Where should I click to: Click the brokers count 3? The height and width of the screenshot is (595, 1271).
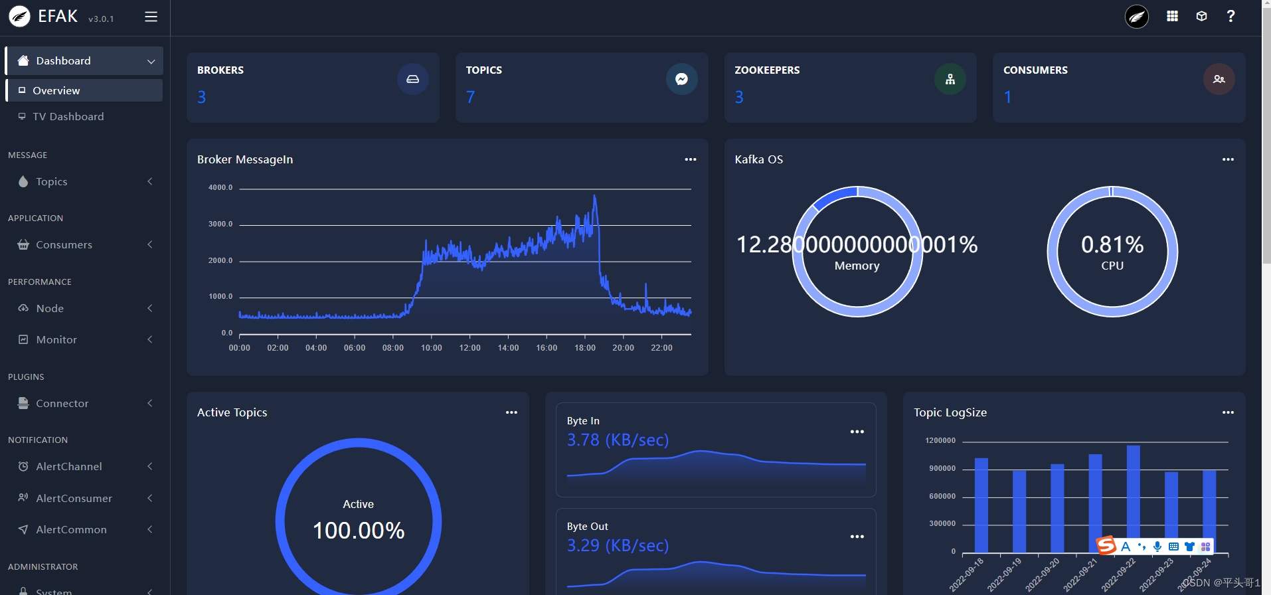pyautogui.click(x=202, y=97)
